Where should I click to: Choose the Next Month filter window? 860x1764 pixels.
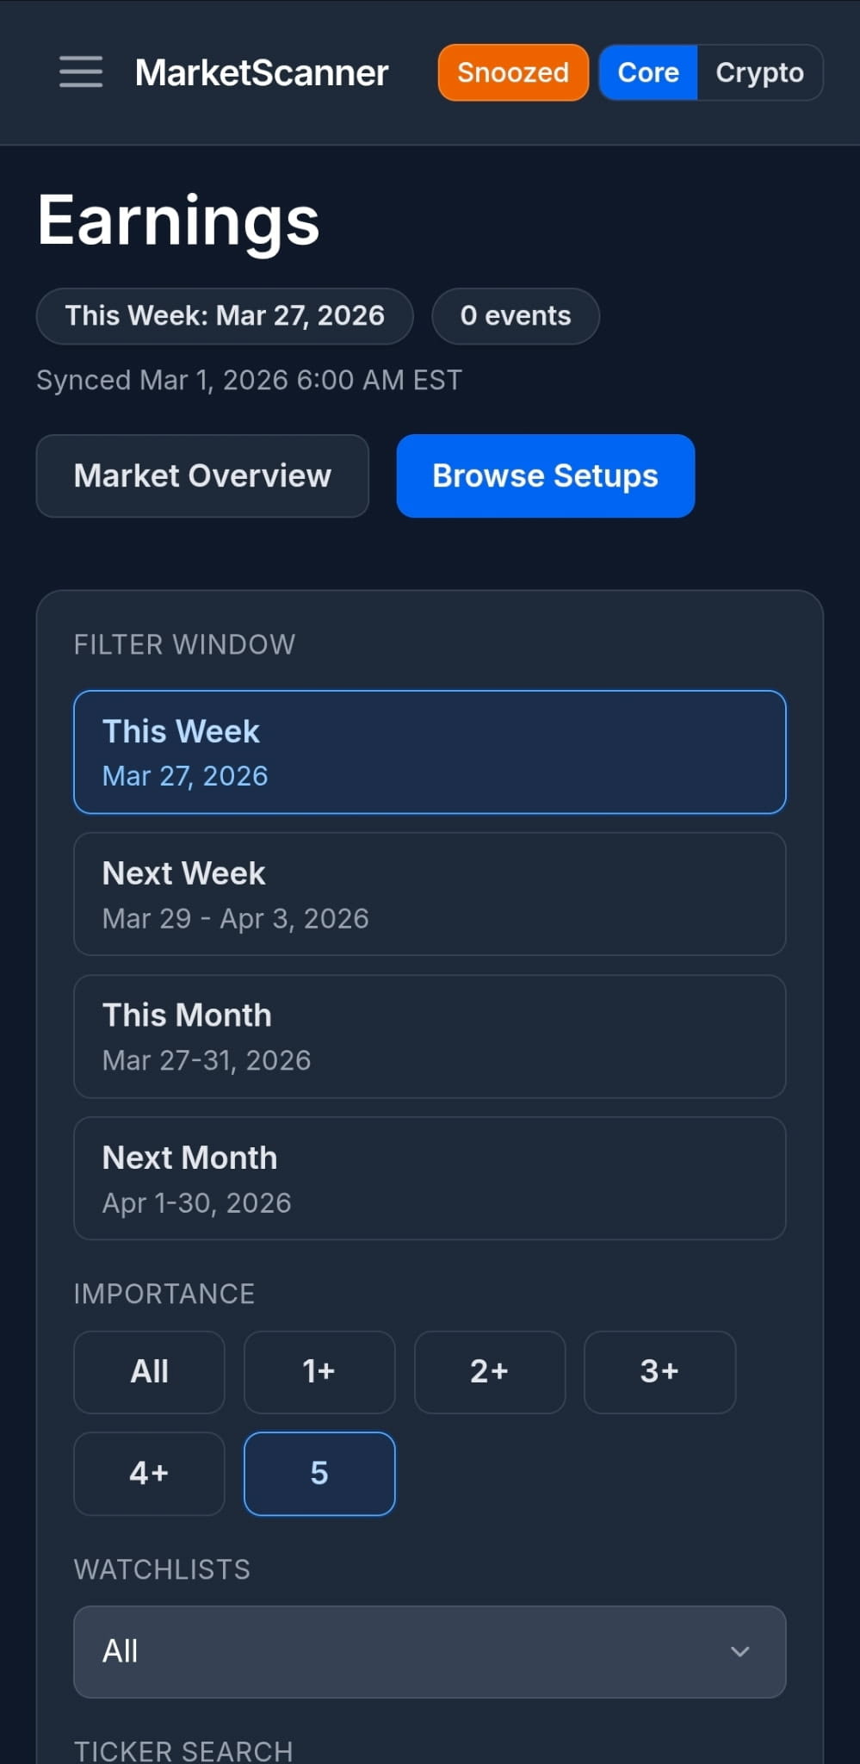coord(430,1178)
